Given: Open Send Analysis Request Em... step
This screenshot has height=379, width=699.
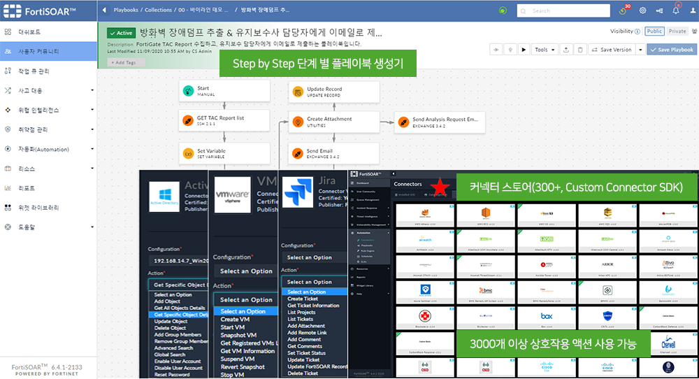Looking at the screenshot, I should tap(440, 122).
